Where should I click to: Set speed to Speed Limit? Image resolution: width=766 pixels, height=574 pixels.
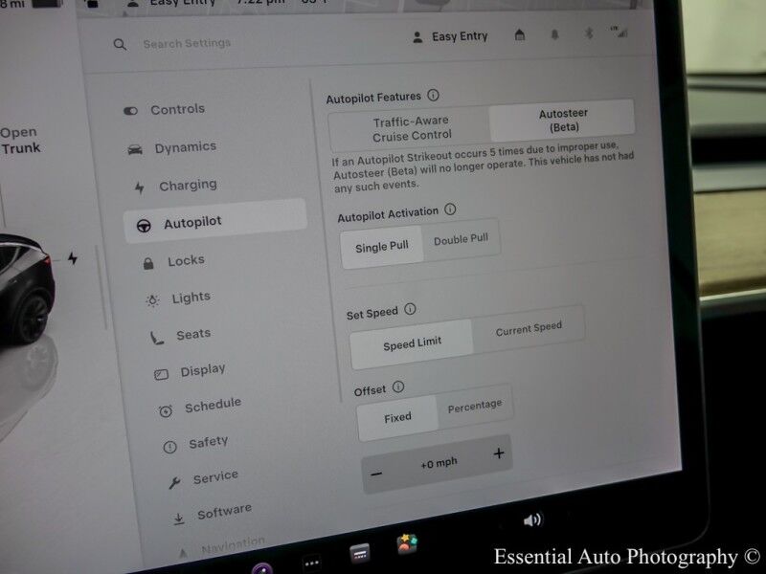(412, 344)
